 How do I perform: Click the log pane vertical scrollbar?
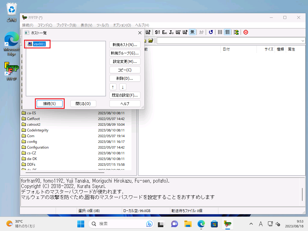tap(303, 194)
